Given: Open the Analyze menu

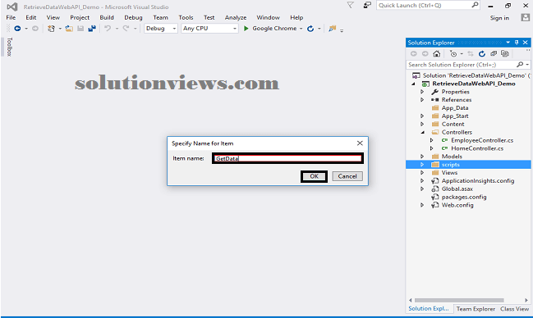Looking at the screenshot, I should click(236, 18).
